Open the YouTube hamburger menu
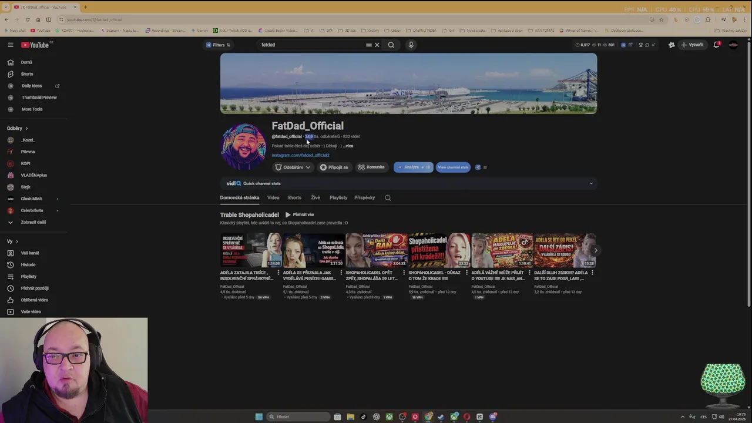Image resolution: width=752 pixels, height=423 pixels. pos(10,45)
